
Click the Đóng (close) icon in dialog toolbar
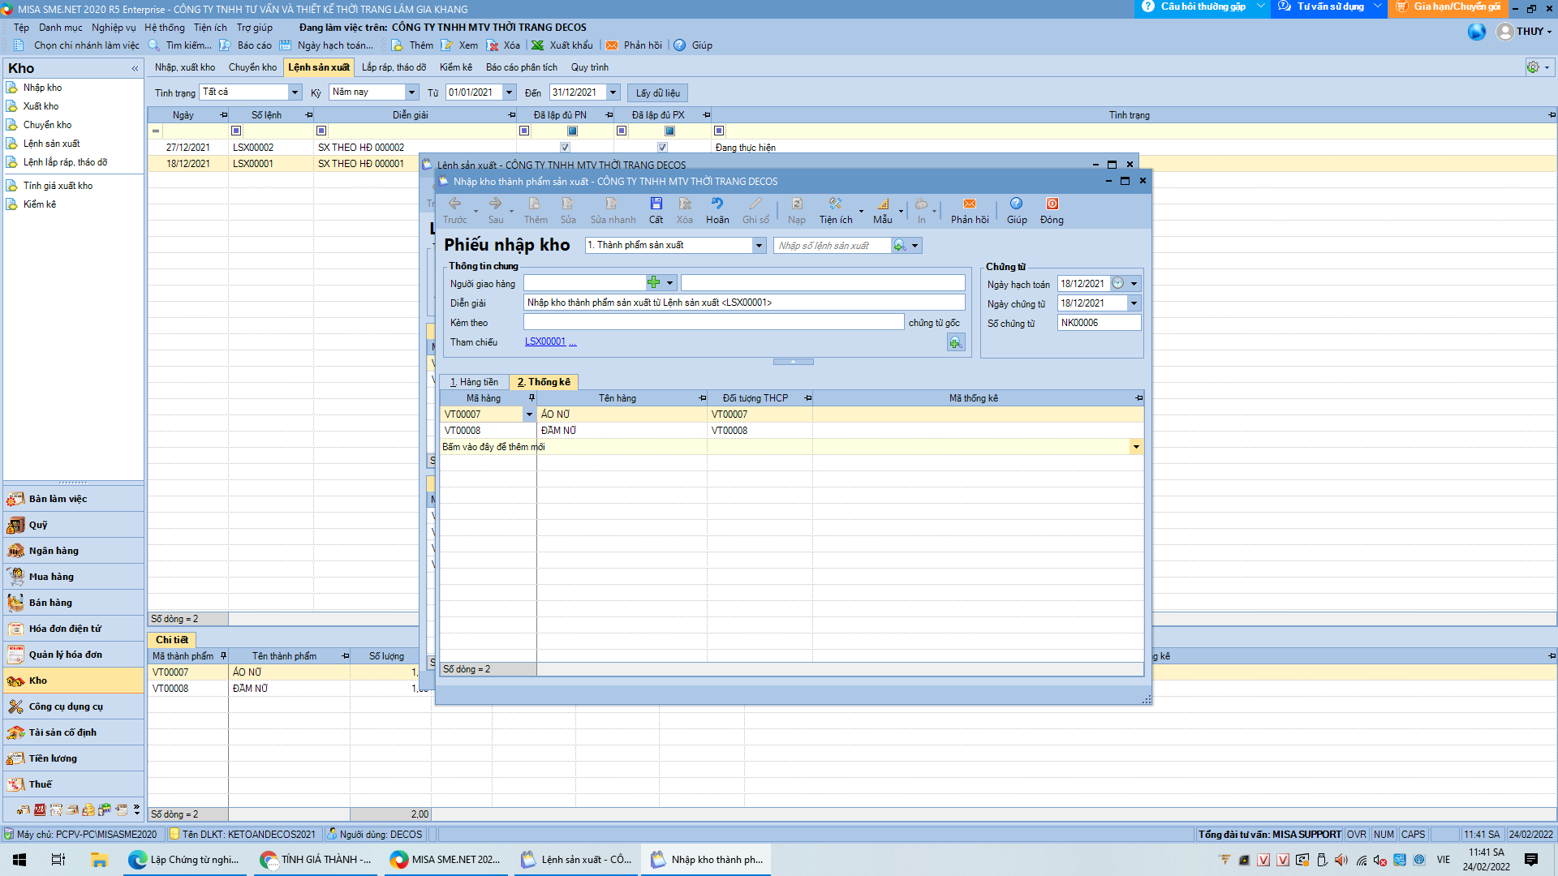click(x=1052, y=204)
